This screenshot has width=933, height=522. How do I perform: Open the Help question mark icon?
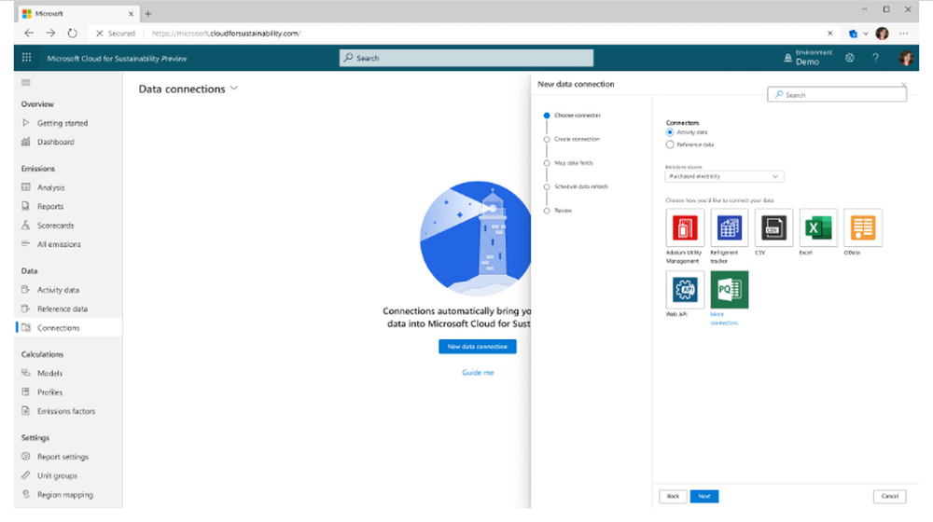click(x=875, y=58)
